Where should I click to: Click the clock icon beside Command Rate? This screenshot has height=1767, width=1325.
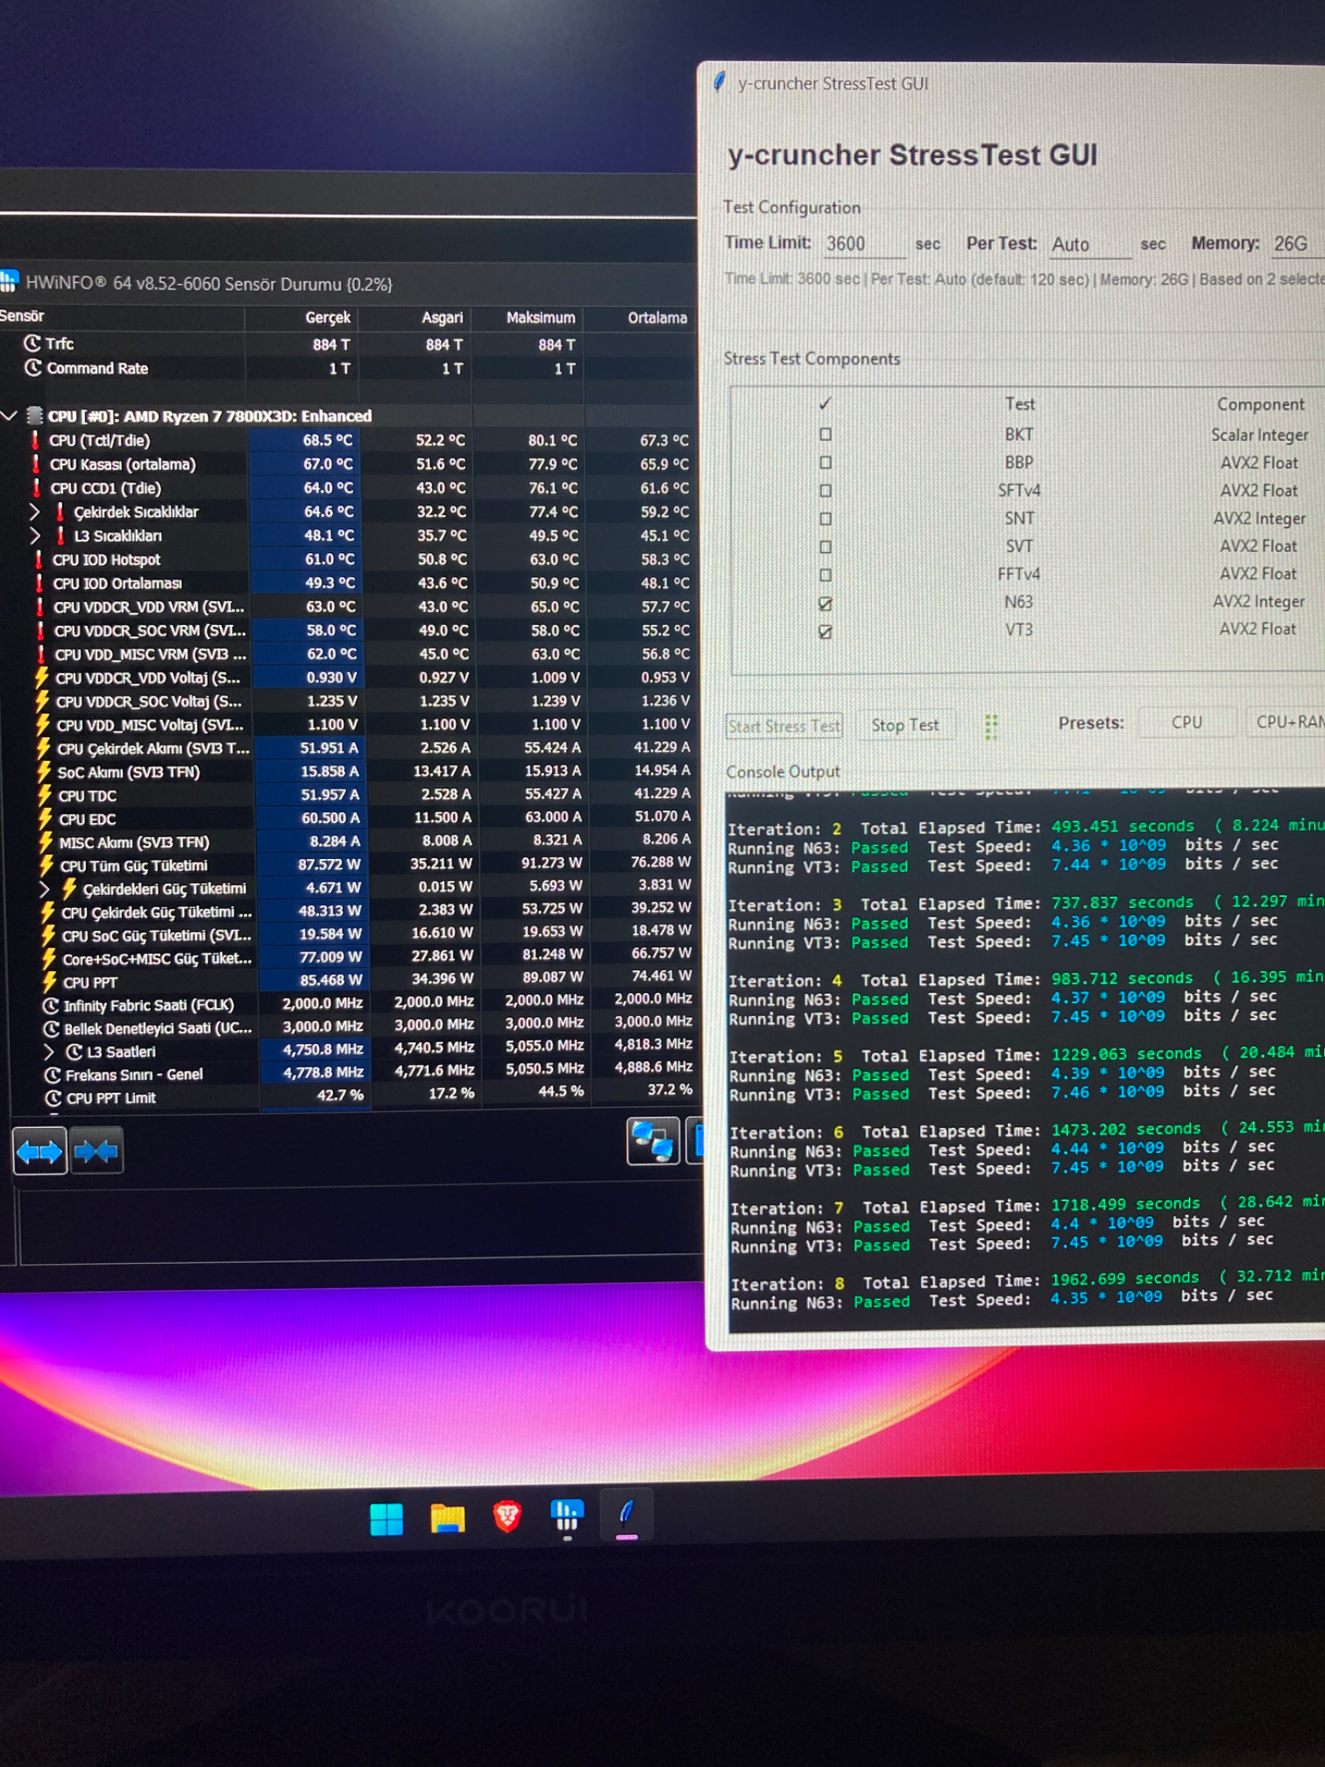coord(33,368)
